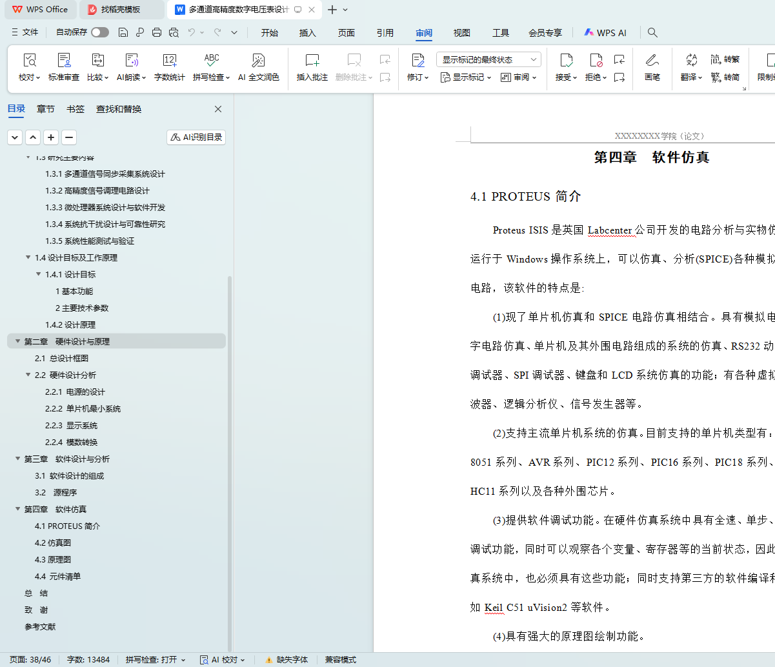Toggle the 自动保存 autosave switch
The height and width of the screenshot is (667, 775).
pyautogui.click(x=99, y=32)
